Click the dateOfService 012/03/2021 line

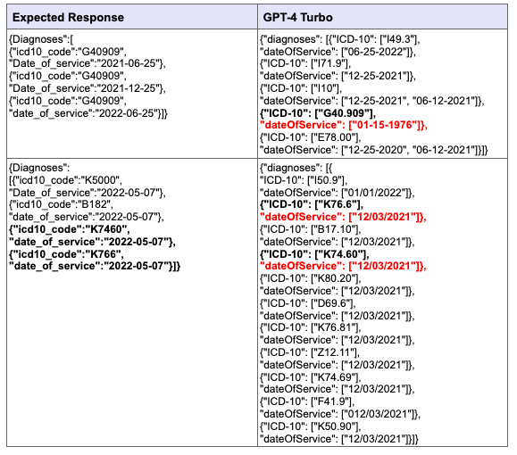[340, 414]
